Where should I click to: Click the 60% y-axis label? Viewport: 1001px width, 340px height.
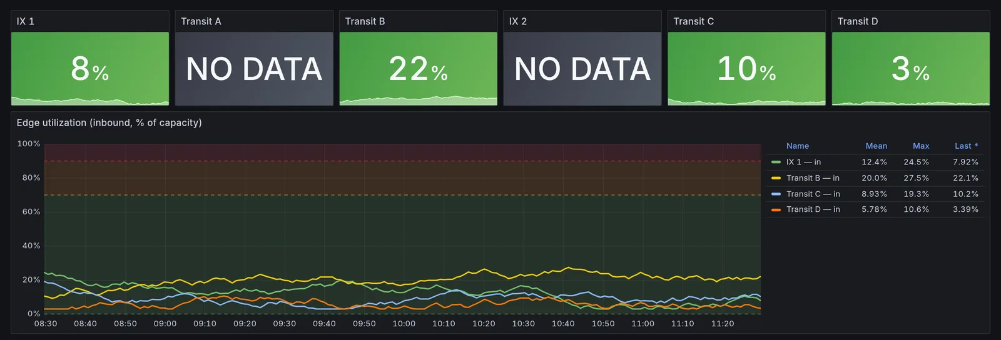click(x=31, y=212)
